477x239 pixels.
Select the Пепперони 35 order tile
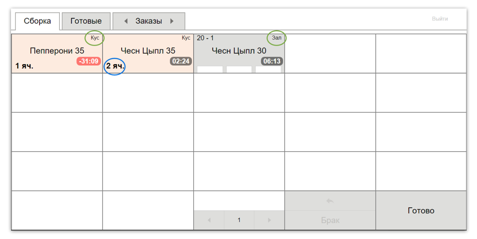(57, 54)
